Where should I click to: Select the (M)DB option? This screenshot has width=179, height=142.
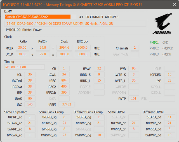[167, 54]
